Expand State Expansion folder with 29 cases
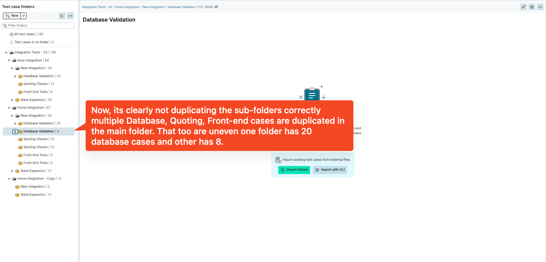Image resolution: width=546 pixels, height=262 pixels. (x=12, y=100)
